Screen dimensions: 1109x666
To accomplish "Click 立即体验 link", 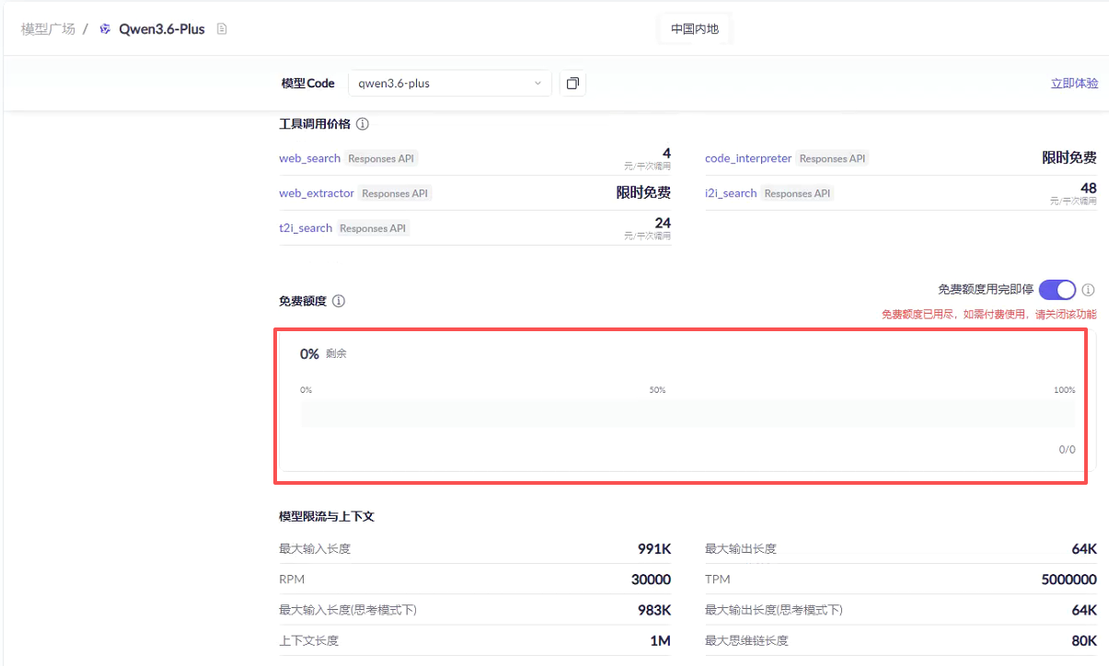I will [1074, 84].
